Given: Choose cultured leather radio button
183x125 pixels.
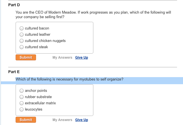Looking at the screenshot, I should click(x=22, y=35).
